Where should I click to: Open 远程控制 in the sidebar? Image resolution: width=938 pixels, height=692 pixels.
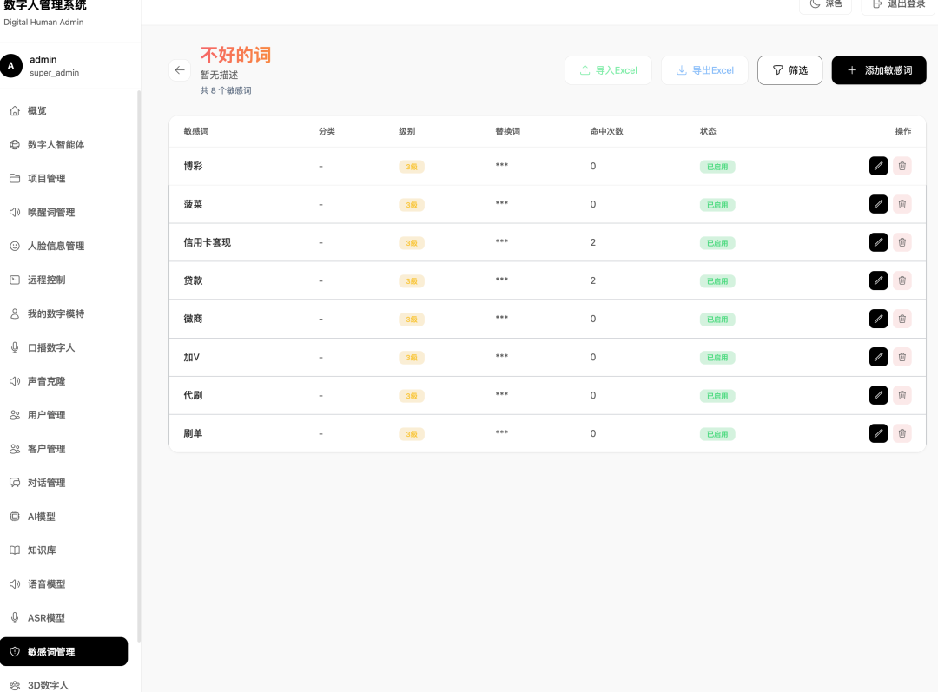(64, 280)
